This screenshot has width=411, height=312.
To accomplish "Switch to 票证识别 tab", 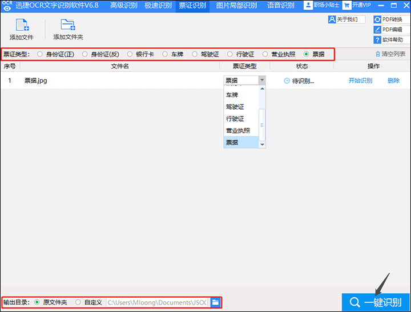I will click(x=192, y=5).
